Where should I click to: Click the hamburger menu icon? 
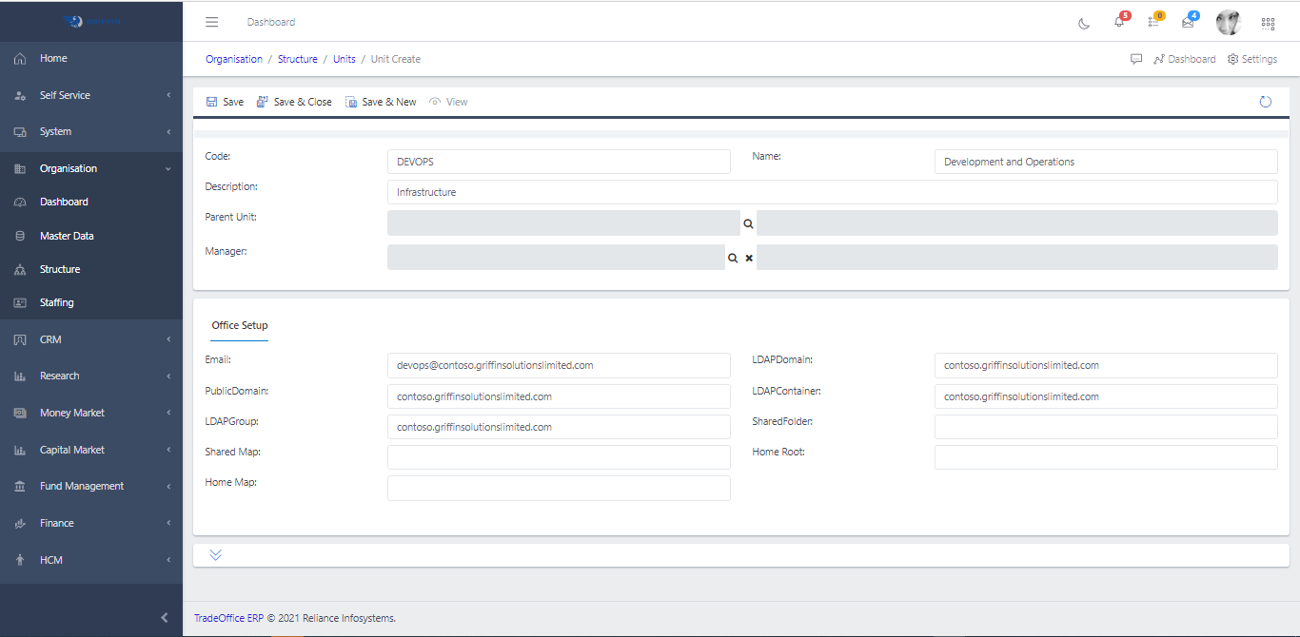click(212, 22)
